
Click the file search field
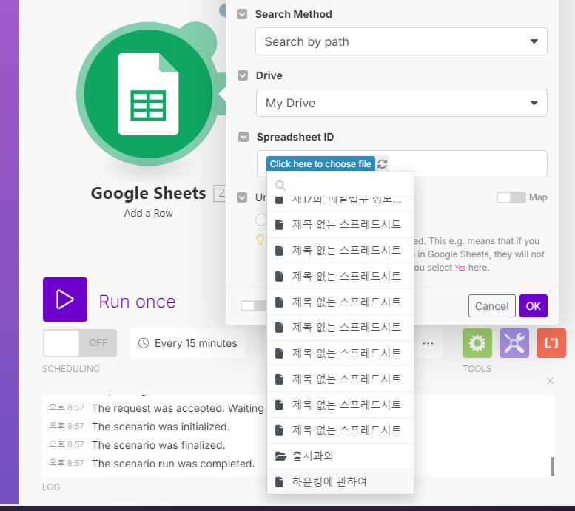(340, 185)
